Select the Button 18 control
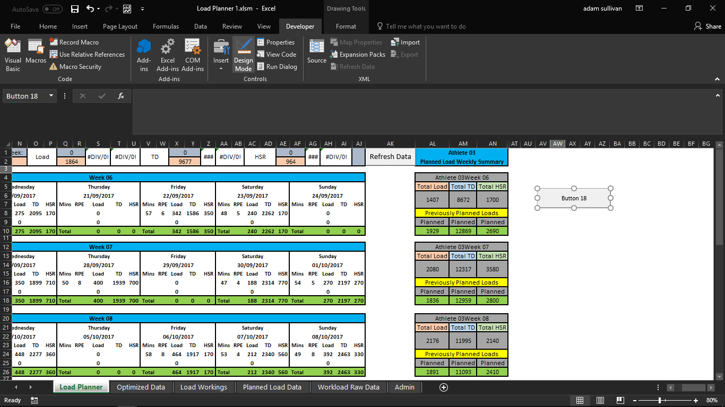 coord(574,198)
